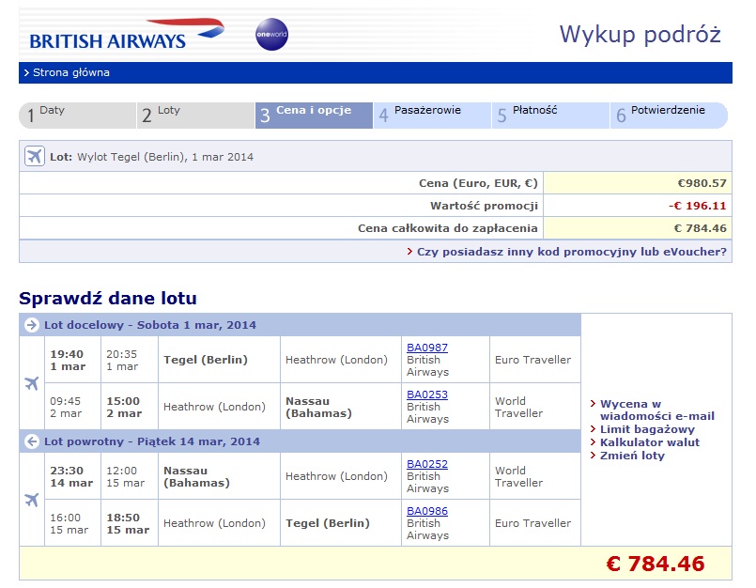756x588 pixels.
Task: Click Euro Traveller in the BA0986 row
Action: (532, 523)
